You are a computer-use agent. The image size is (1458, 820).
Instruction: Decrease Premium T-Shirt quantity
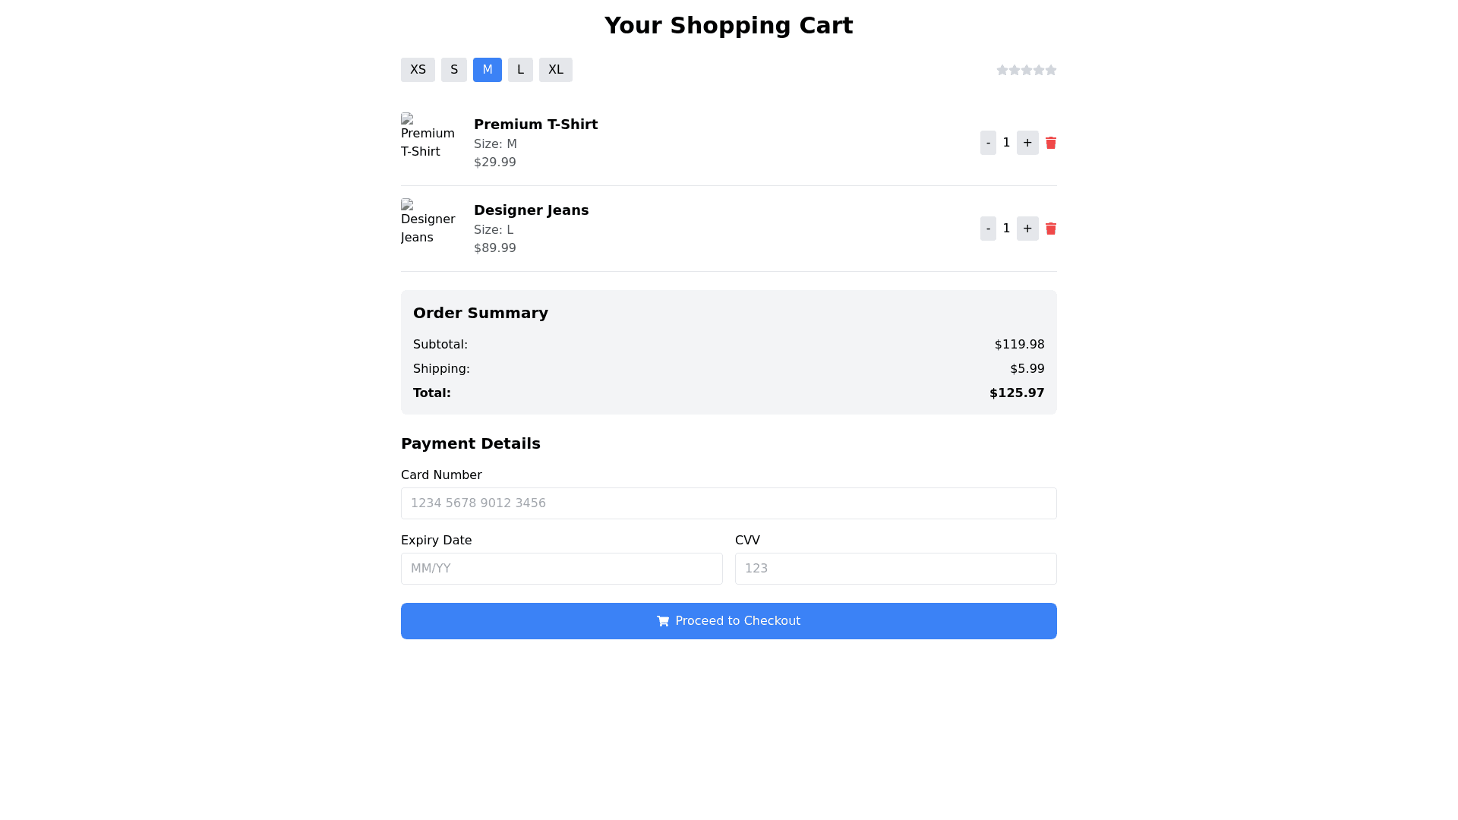988,143
